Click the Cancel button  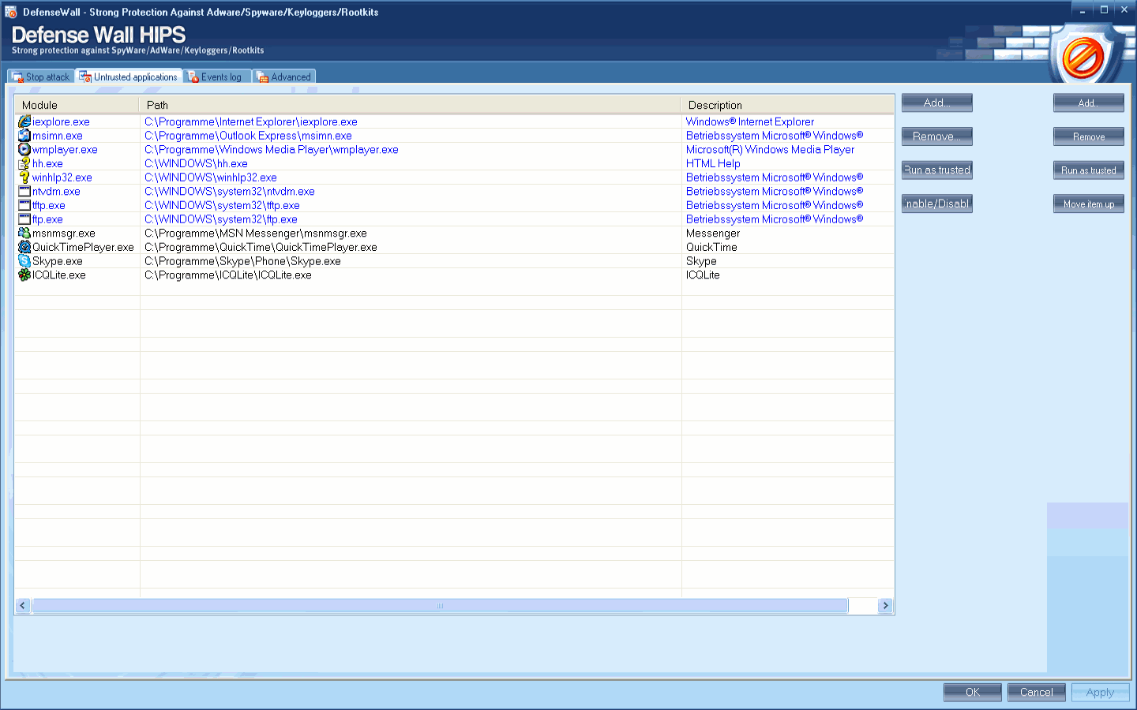pyautogui.click(x=1037, y=692)
